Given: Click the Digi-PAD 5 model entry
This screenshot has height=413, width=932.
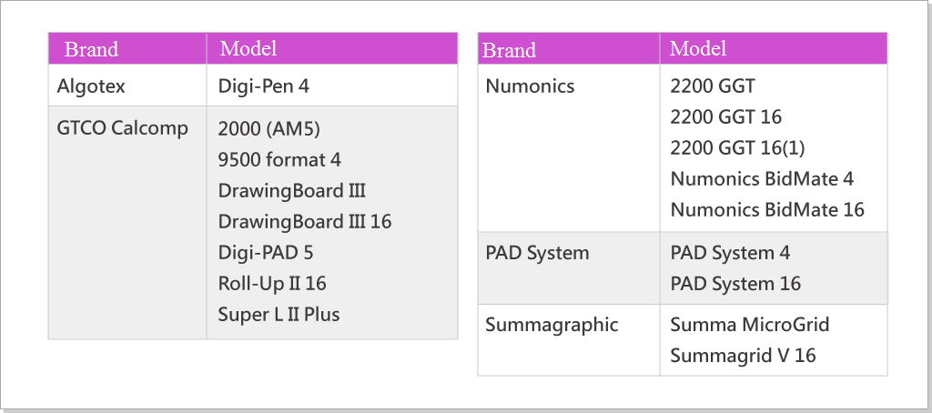Looking at the screenshot, I should (x=266, y=252).
